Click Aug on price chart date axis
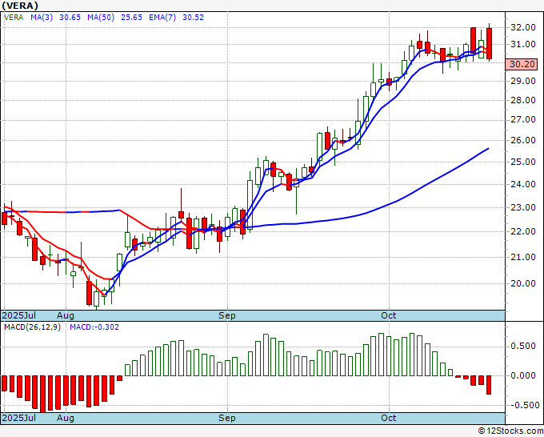The width and height of the screenshot is (544, 437). pyautogui.click(x=66, y=316)
